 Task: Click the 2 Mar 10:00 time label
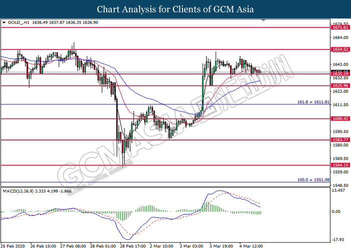(x=161, y=246)
